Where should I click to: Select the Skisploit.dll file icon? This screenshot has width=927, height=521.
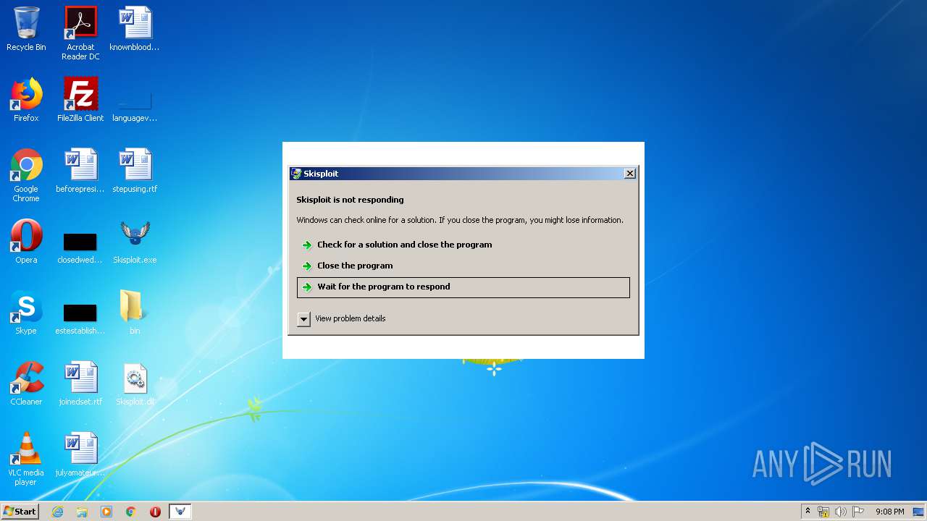pos(135,384)
